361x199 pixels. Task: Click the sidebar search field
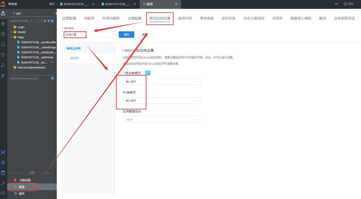point(32,13)
